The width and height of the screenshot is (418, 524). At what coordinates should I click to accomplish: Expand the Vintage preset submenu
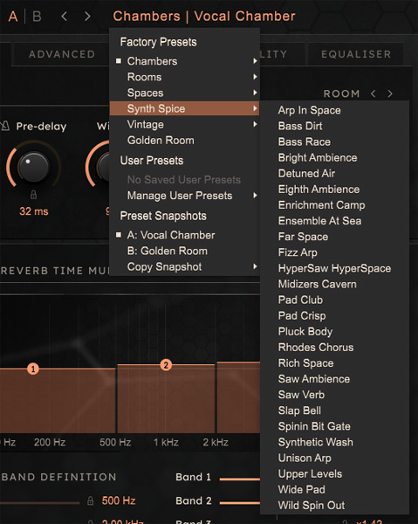pos(185,124)
